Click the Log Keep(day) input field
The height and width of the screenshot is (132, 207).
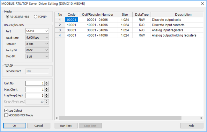(x=35, y=95)
